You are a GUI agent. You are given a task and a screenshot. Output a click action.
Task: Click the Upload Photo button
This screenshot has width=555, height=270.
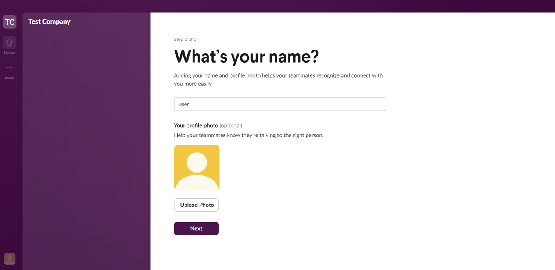click(x=196, y=205)
